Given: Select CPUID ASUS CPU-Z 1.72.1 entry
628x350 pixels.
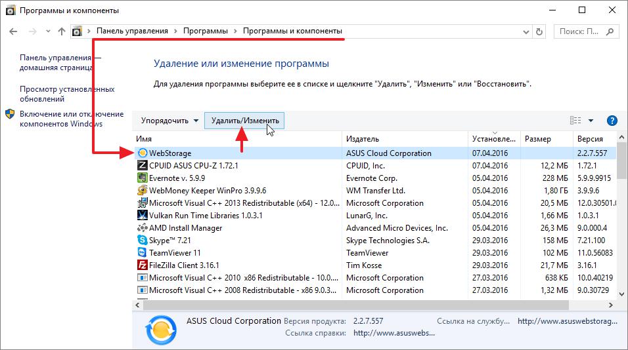Looking at the screenshot, I should [193, 165].
